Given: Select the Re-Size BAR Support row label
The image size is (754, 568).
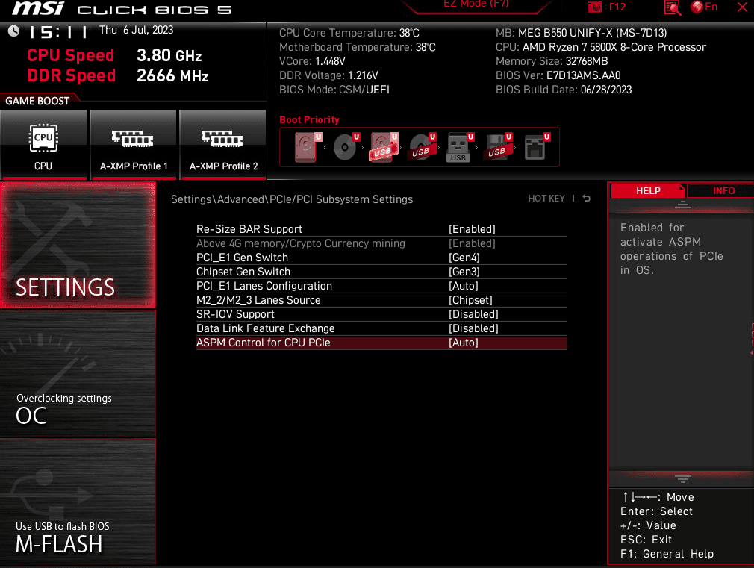Looking at the screenshot, I should (249, 229).
